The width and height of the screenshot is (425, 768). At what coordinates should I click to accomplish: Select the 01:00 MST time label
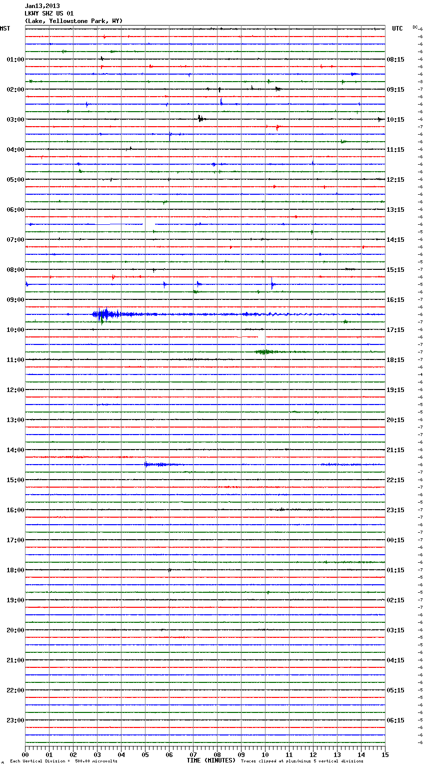[15, 60]
